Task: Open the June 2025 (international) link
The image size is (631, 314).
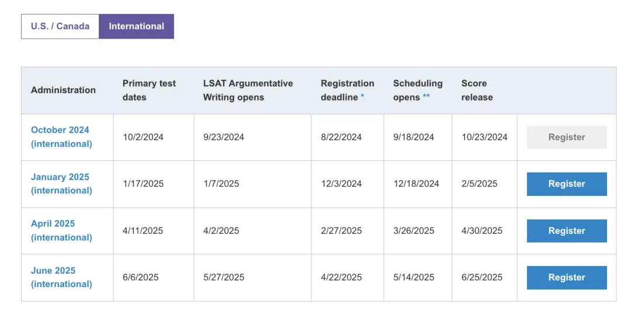Action: (x=61, y=277)
